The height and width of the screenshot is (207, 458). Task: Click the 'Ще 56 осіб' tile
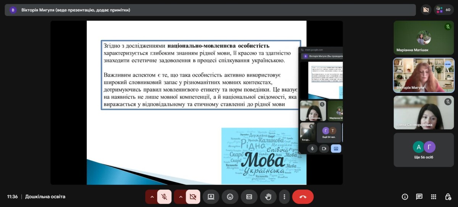[x=424, y=150]
